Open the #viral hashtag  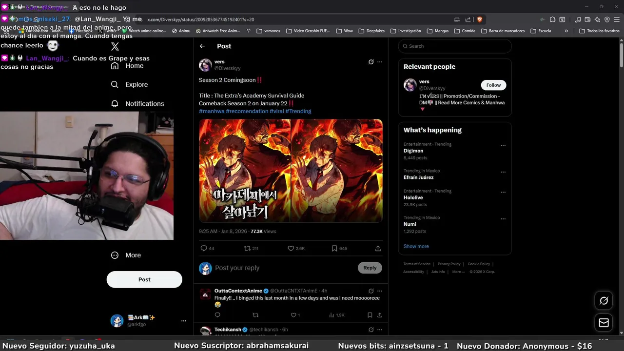click(276, 111)
